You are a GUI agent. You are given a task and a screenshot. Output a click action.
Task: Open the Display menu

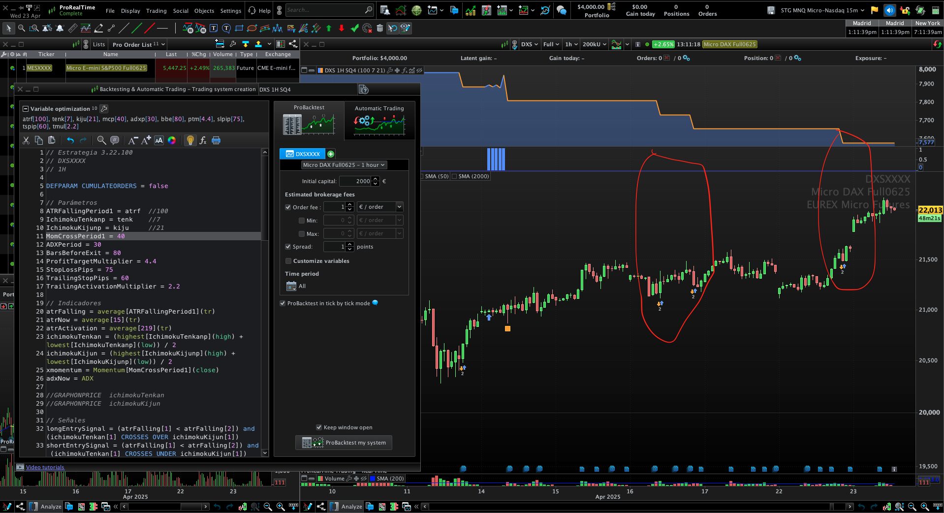[130, 11]
